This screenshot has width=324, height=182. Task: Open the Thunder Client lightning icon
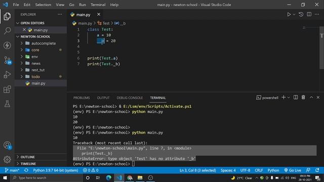(7, 45)
